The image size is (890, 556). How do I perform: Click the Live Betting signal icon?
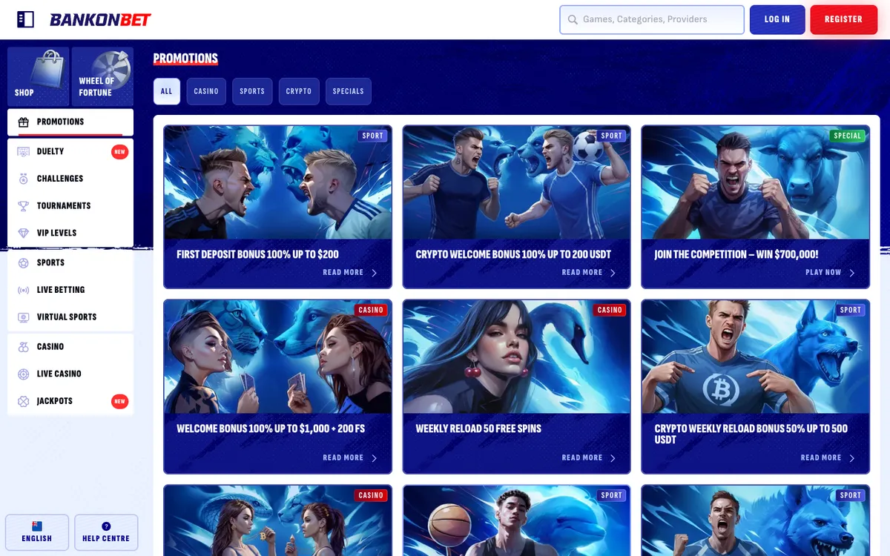point(24,290)
